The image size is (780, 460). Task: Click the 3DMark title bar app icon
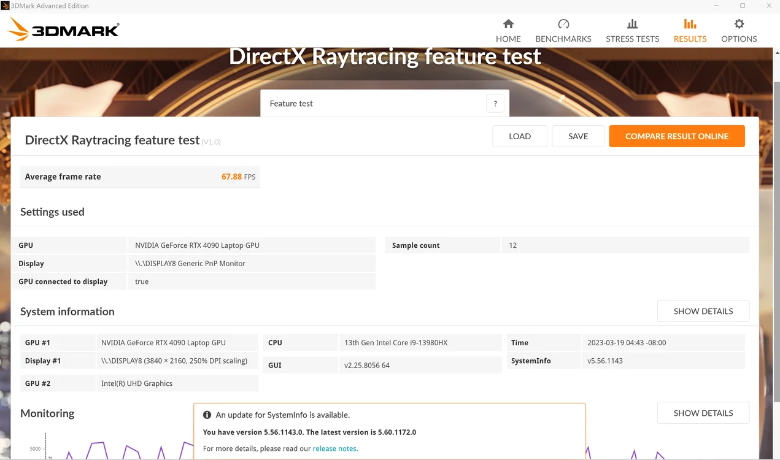pos(5,6)
